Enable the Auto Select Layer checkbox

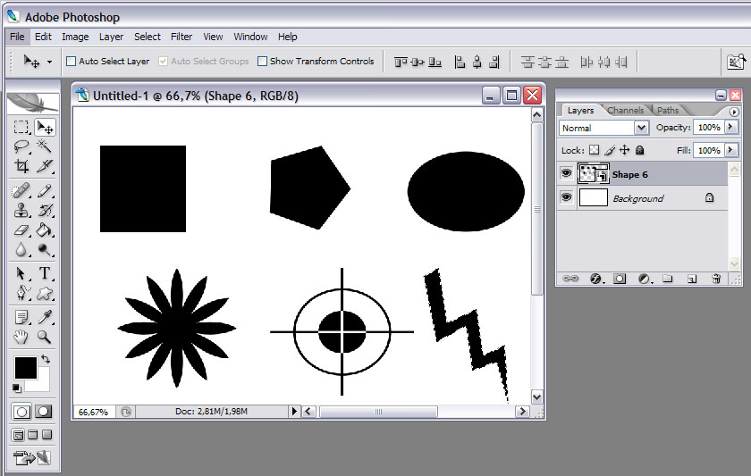(x=71, y=62)
